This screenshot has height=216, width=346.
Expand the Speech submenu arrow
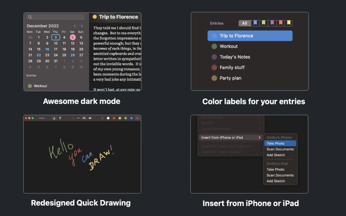(x=260, y=123)
